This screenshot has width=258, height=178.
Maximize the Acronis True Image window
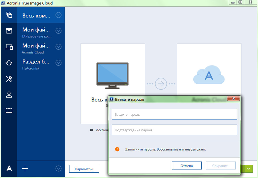(240, 2)
